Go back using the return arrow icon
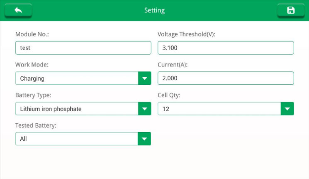309x179 pixels. [x=18, y=10]
